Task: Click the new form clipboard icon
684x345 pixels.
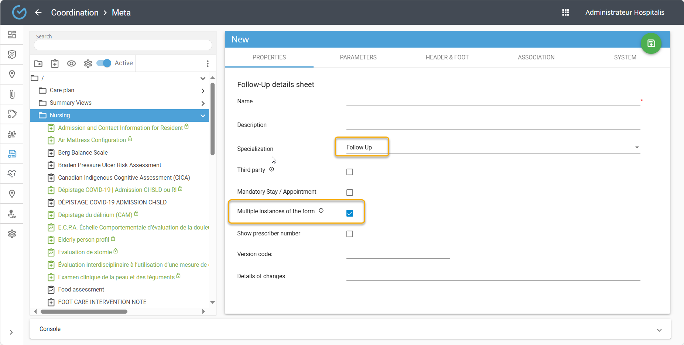Action: [x=55, y=63]
